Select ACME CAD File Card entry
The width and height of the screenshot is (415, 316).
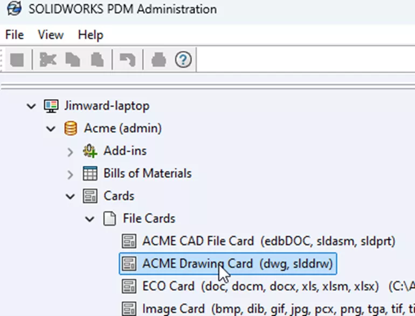point(268,241)
